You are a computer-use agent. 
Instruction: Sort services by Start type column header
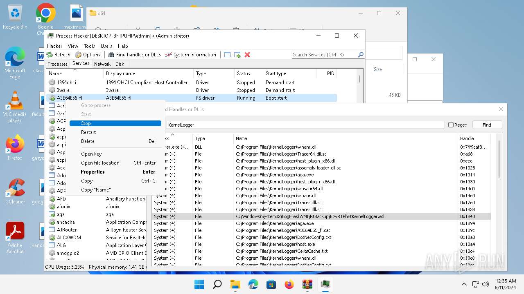[289, 73]
